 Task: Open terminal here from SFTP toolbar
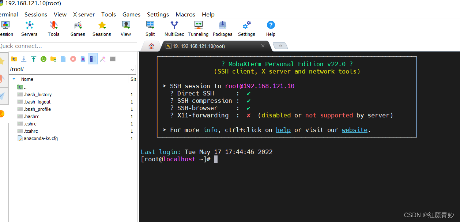coord(113,59)
